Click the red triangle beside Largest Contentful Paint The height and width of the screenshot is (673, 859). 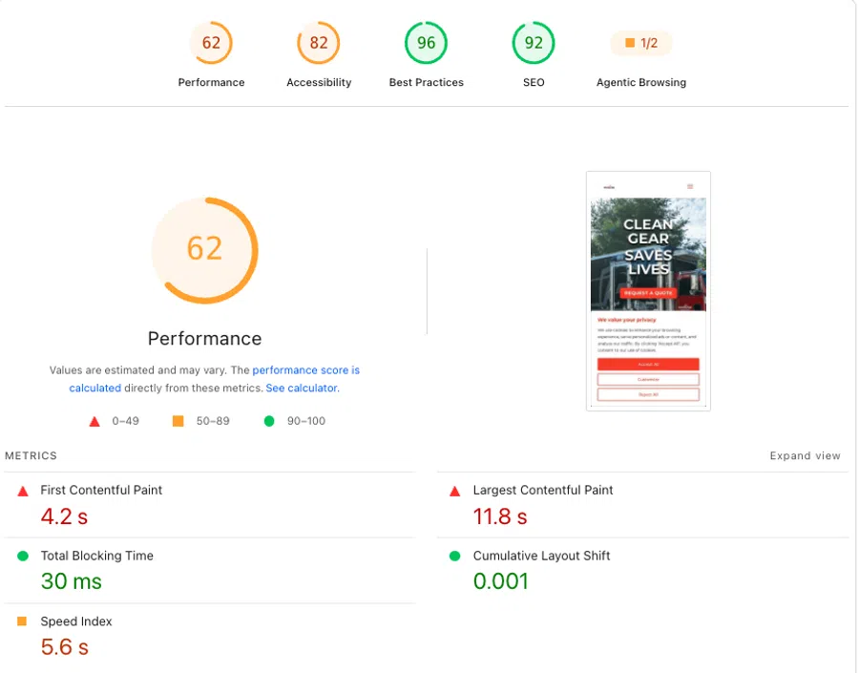454,491
